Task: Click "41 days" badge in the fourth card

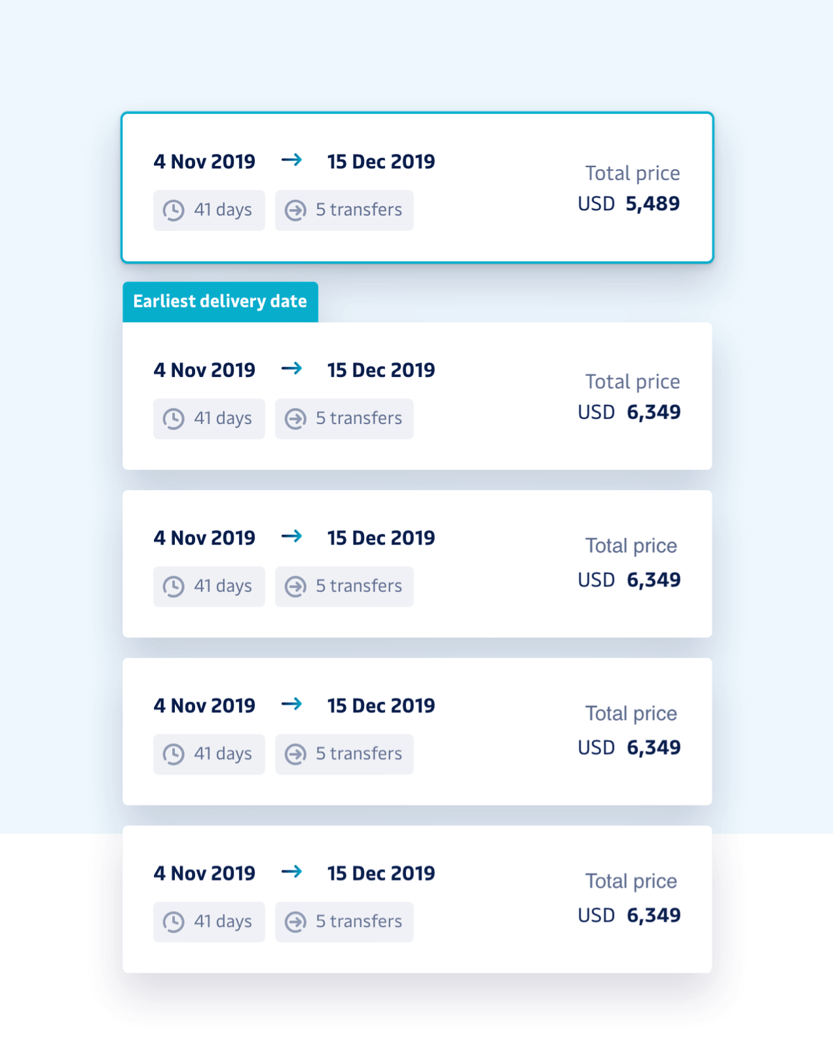Action: (x=209, y=754)
